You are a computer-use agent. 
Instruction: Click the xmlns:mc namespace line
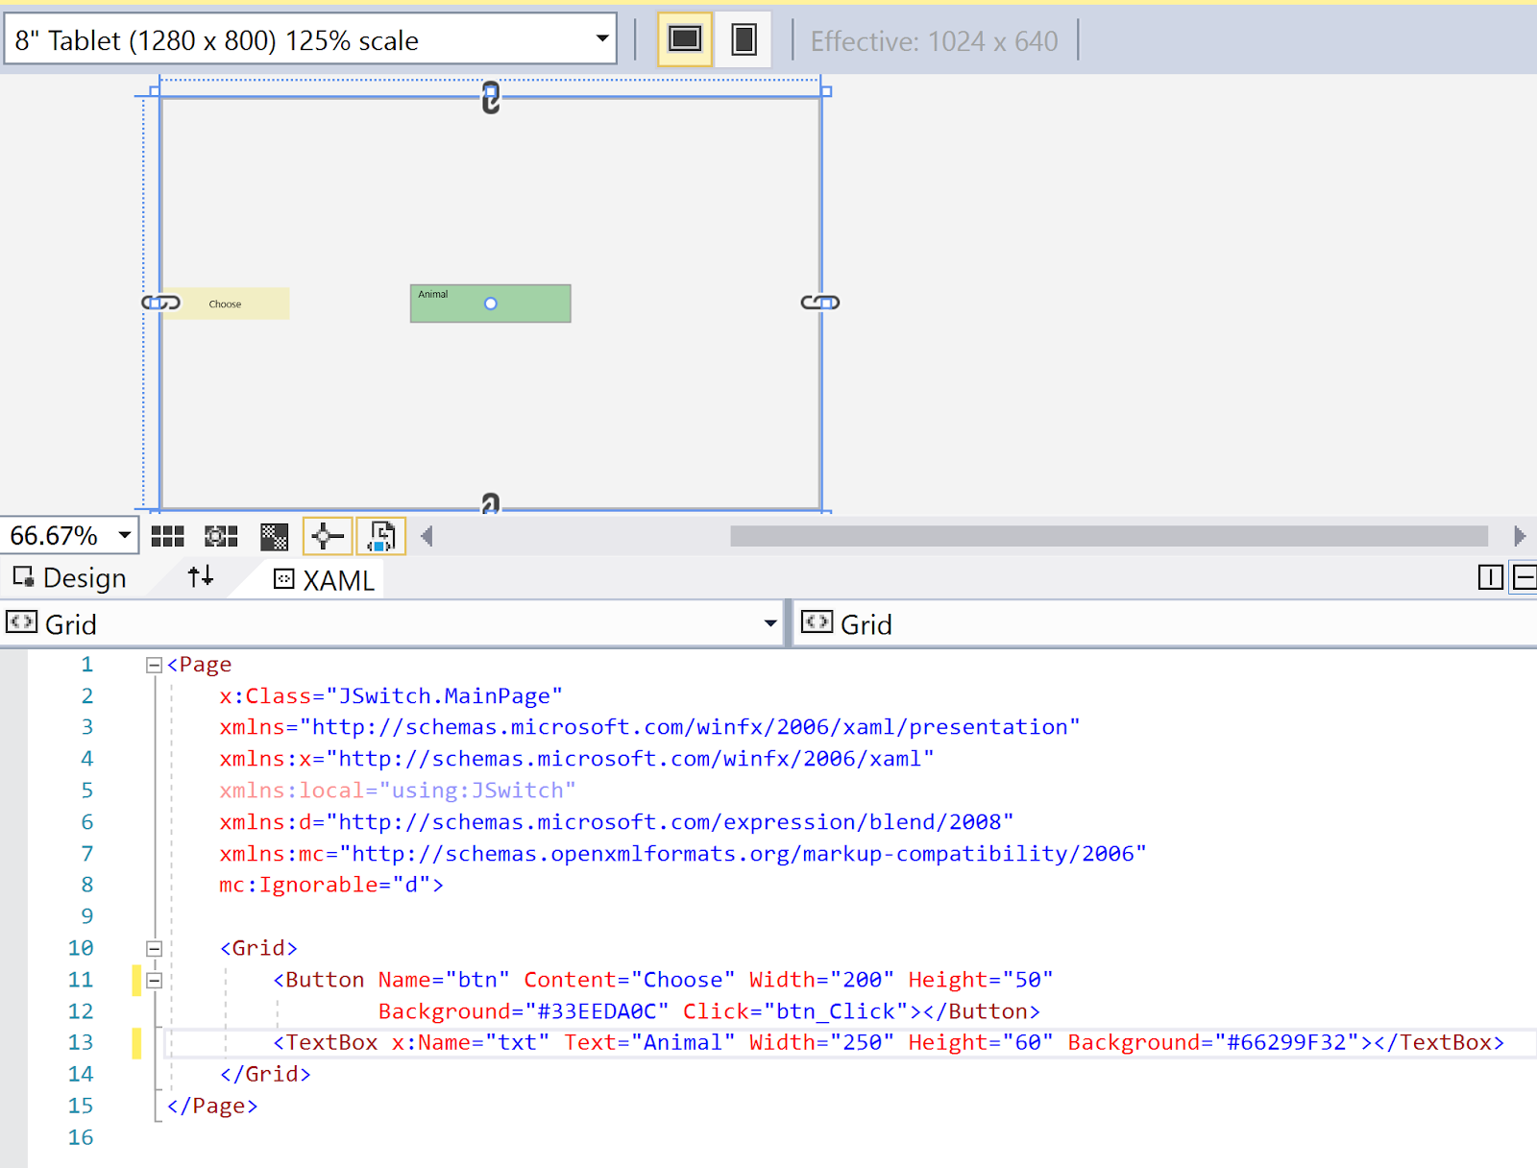point(682,854)
